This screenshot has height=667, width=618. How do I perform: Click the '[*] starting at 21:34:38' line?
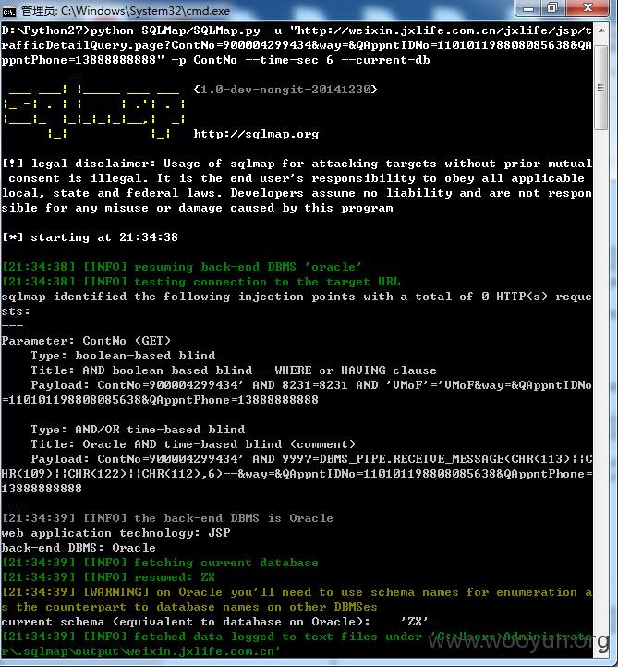coord(90,237)
